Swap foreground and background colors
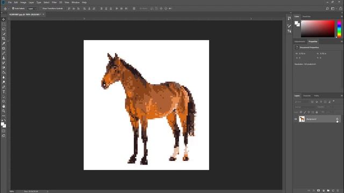This screenshot has width=344, height=193. pyautogui.click(x=5, y=120)
